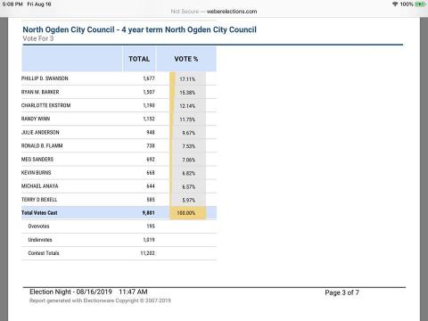Image resolution: width=428 pixels, height=321 pixels.
Task: Tap the battery indicator icon
Action: (x=421, y=4)
